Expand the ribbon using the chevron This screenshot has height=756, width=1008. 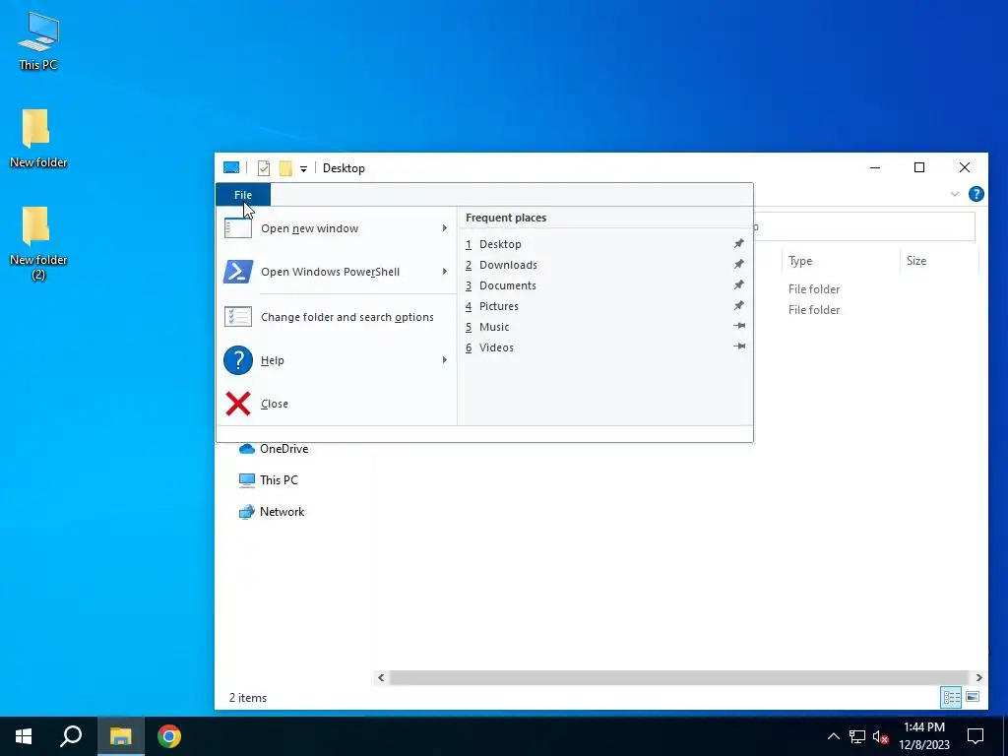[955, 194]
